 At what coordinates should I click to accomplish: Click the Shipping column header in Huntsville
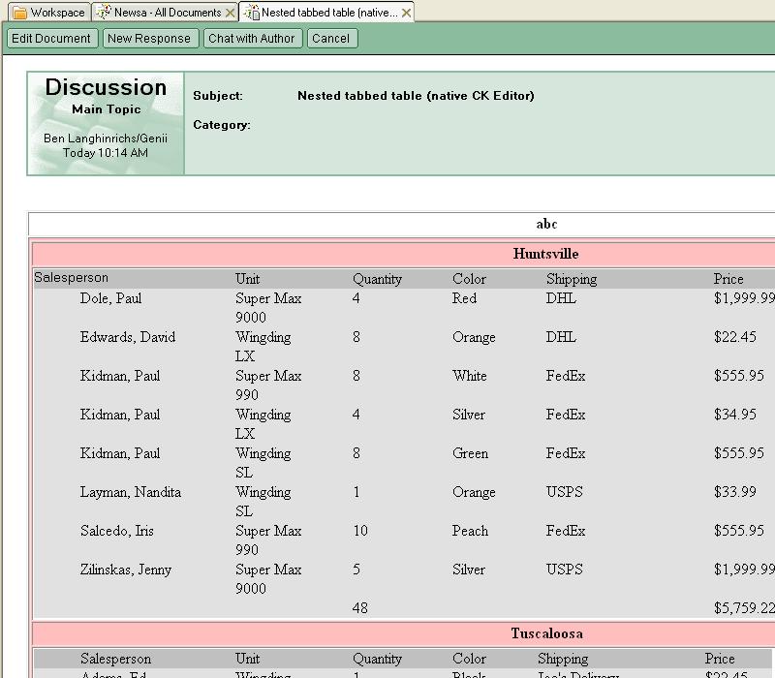(571, 279)
